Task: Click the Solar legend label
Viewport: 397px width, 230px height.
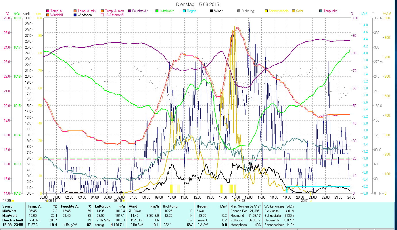Action: 300,11
